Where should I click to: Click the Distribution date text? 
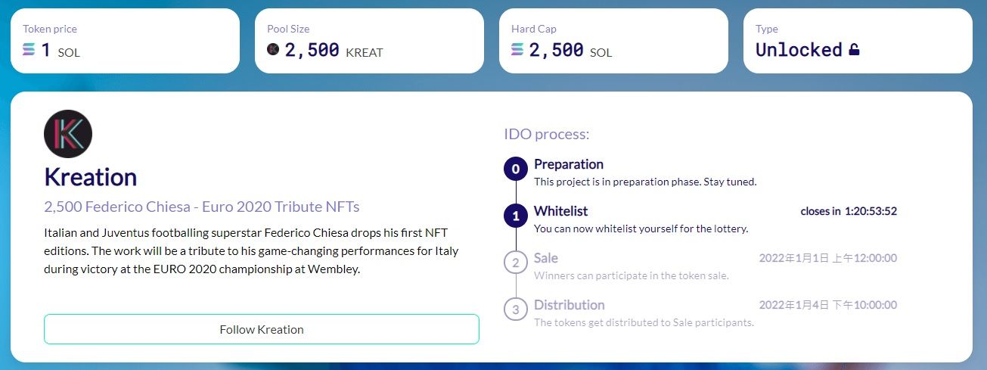(x=828, y=305)
